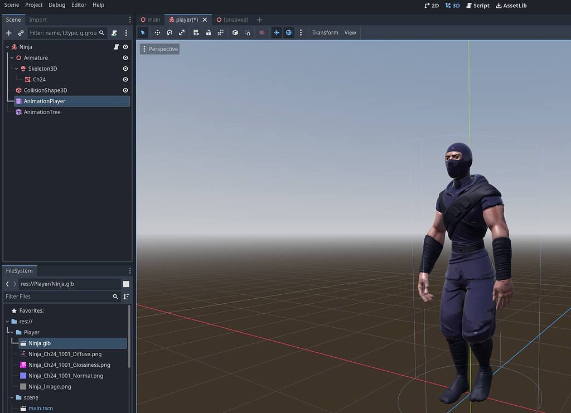Select the Rotate tool
Viewport: 571px width, 413px height.
170,32
